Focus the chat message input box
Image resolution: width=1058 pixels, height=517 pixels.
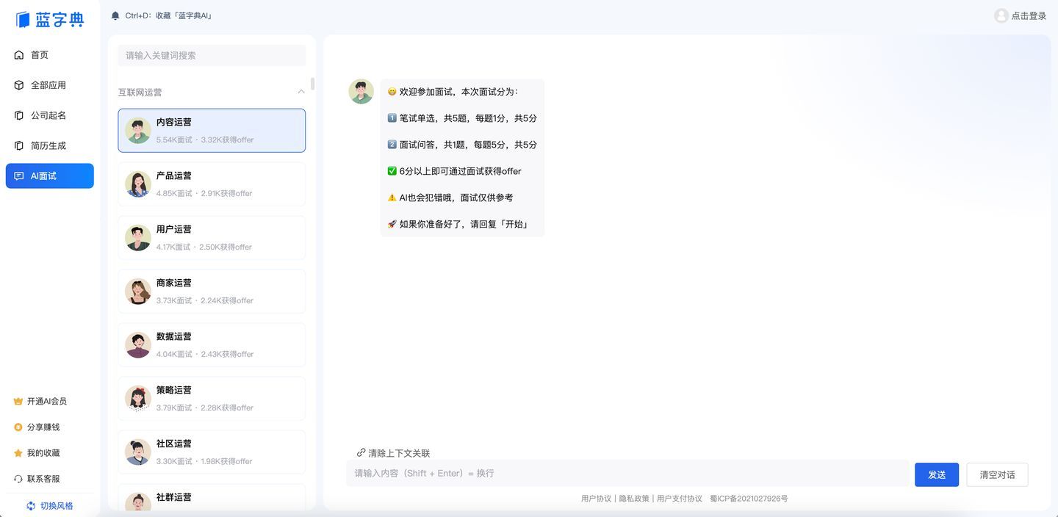627,473
